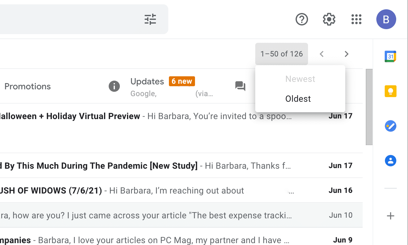Image resolution: width=408 pixels, height=245 pixels.
Task: Open Google Calendar side panel
Action: (390, 56)
